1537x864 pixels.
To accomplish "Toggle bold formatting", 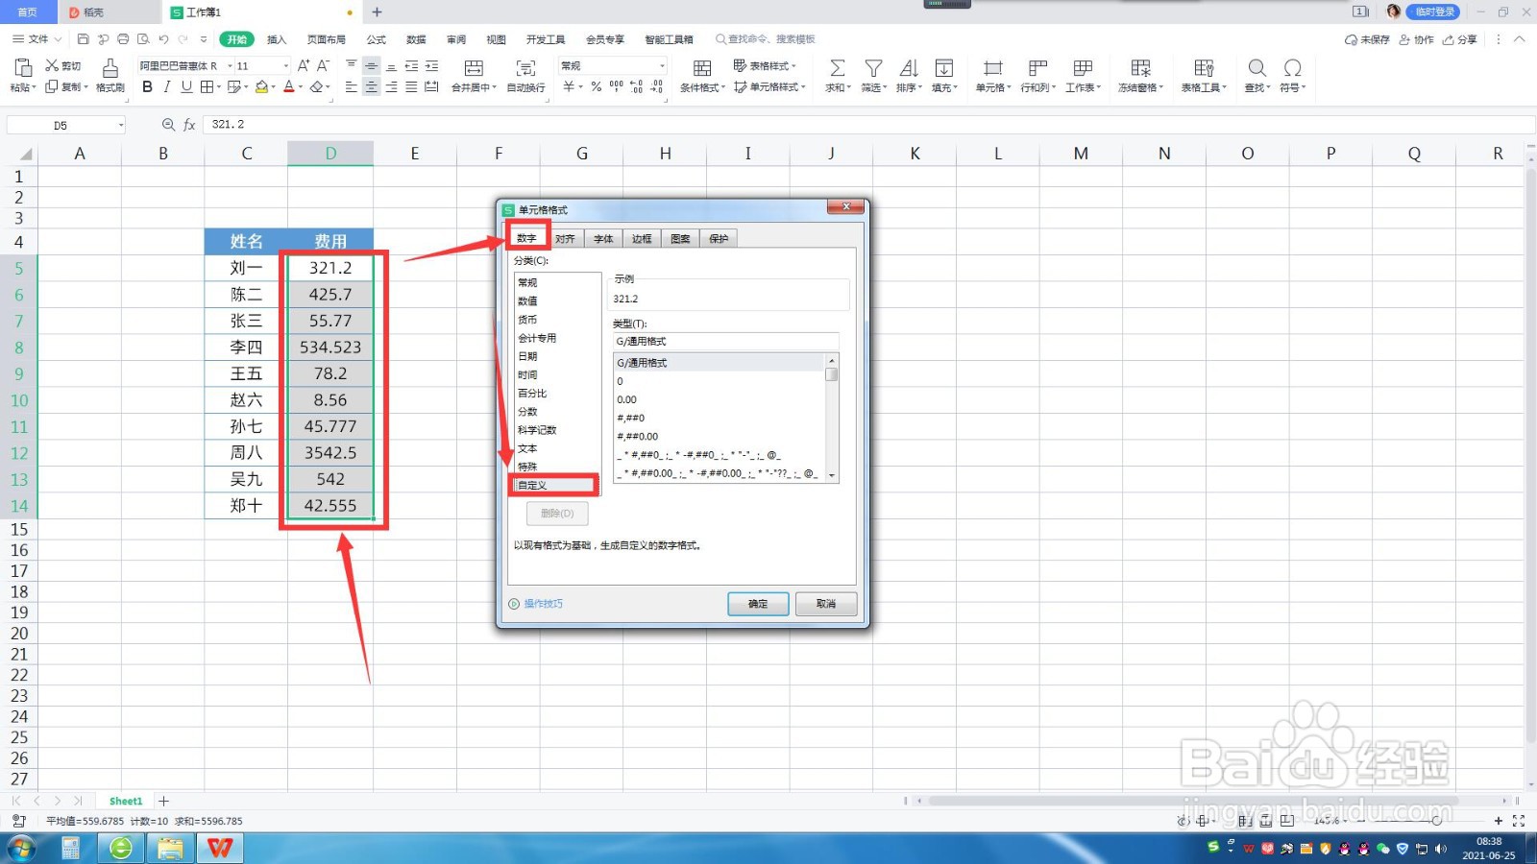I will click(x=147, y=87).
